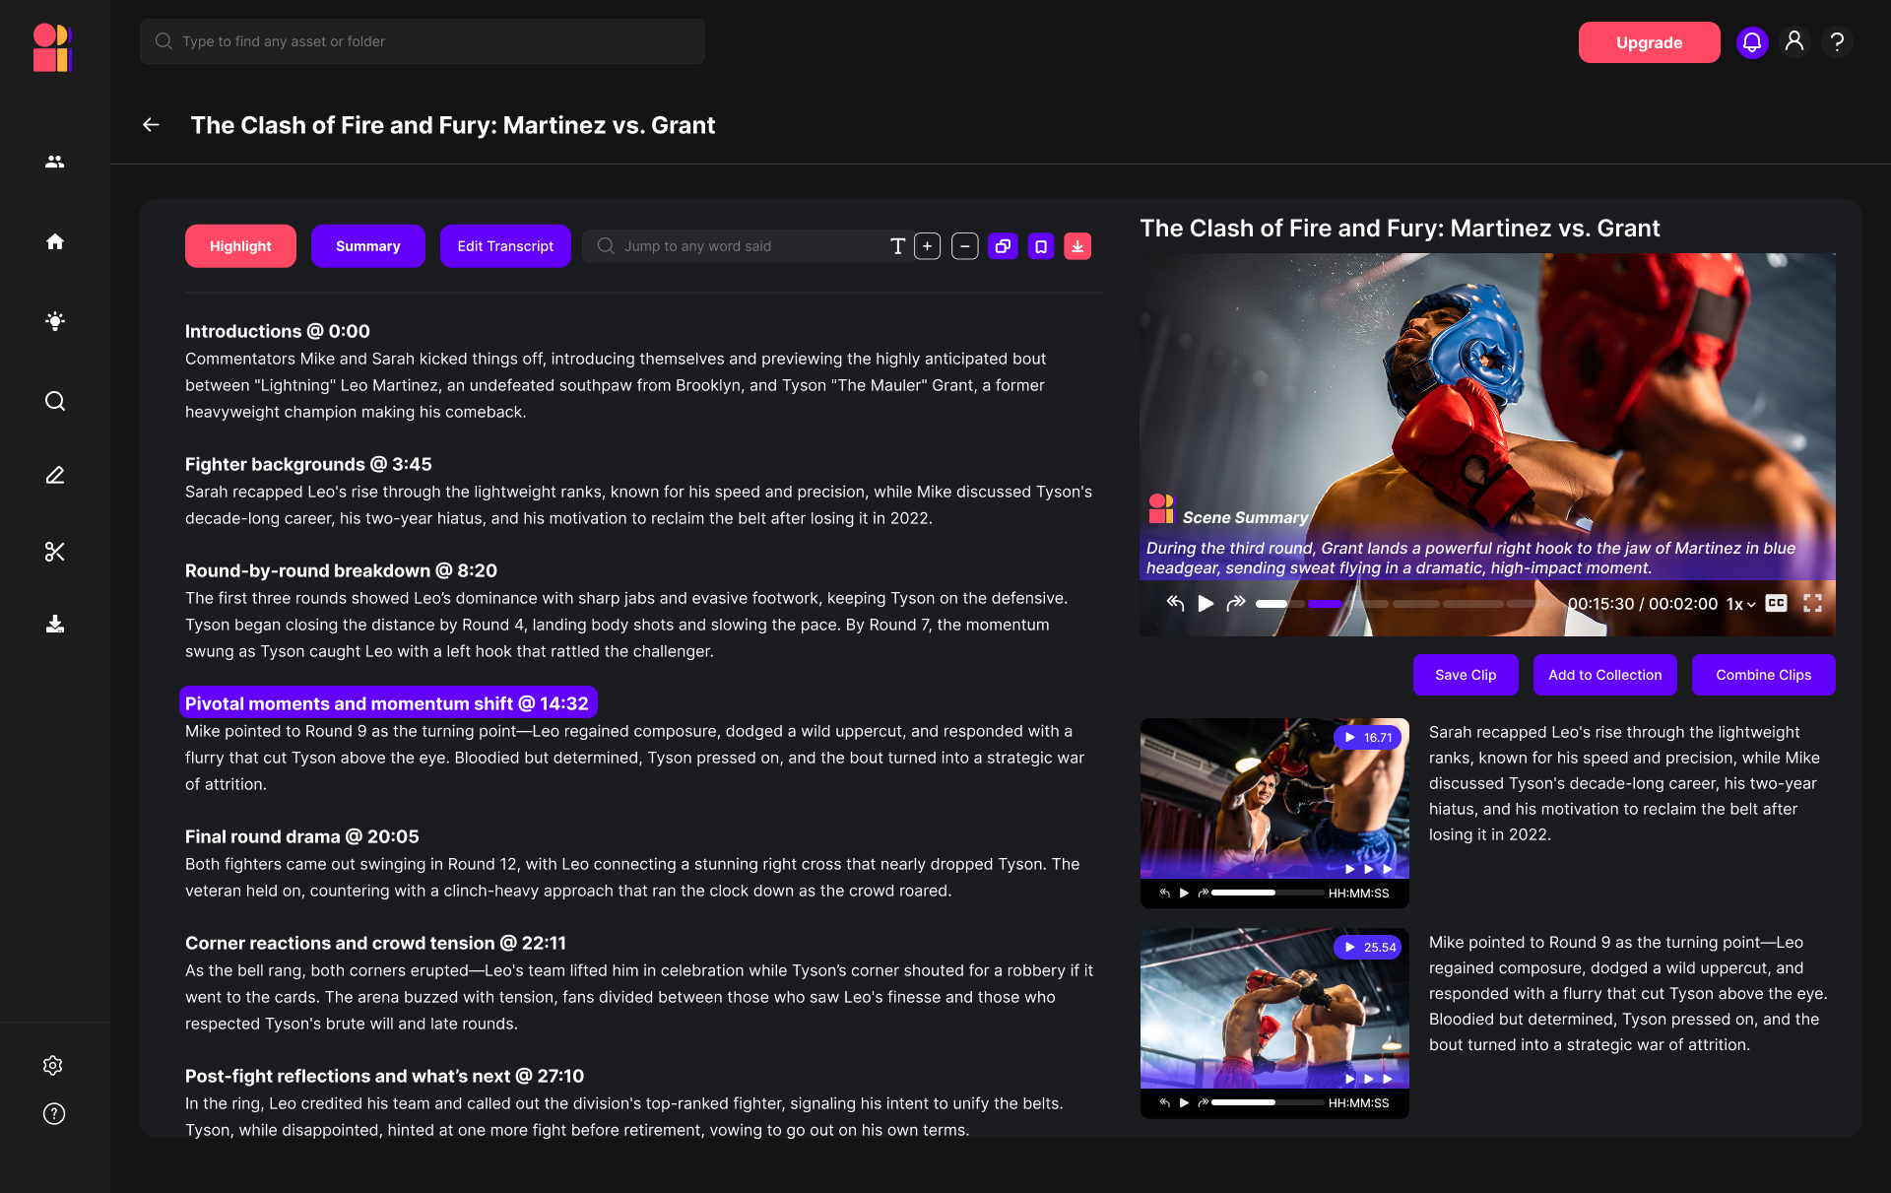This screenshot has height=1193, width=1891.
Task: Navigate home using the sidebar house icon
Action: pos(54,241)
